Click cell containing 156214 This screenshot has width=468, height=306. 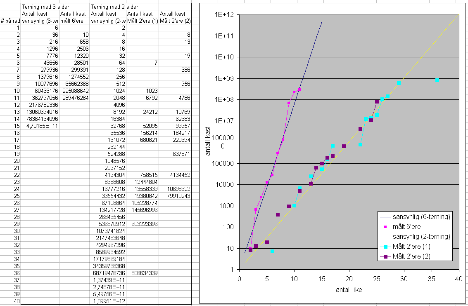pyautogui.click(x=143, y=133)
